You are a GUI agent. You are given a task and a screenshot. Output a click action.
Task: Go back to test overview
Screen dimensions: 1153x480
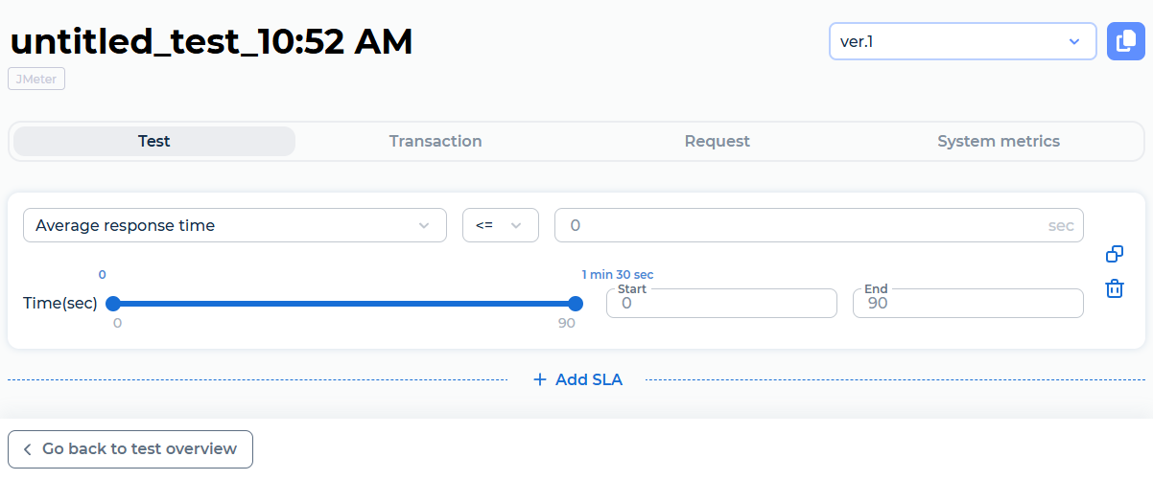pyautogui.click(x=130, y=449)
